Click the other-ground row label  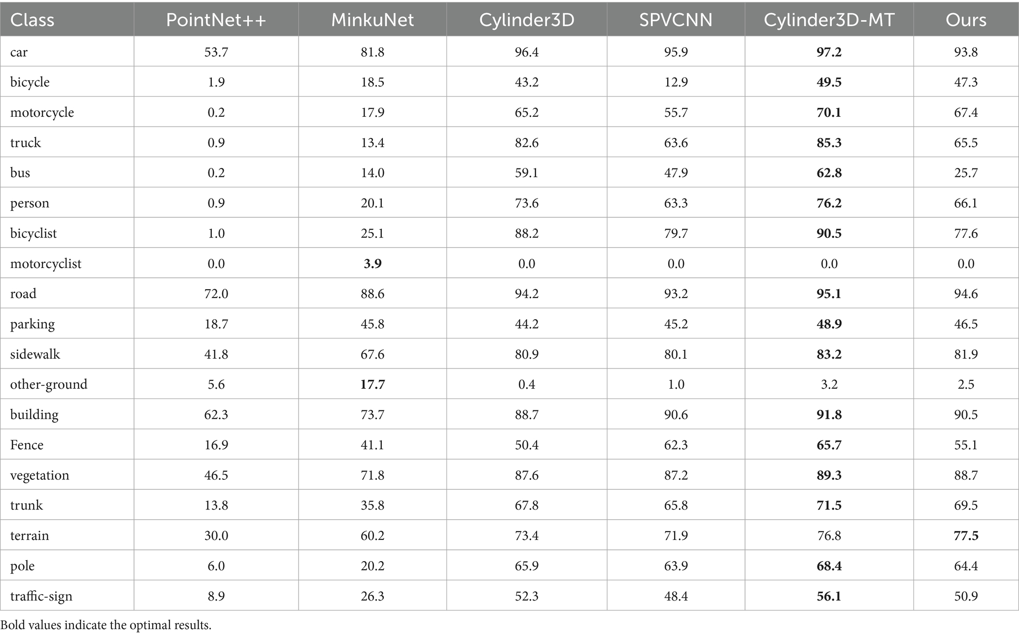[x=49, y=384]
